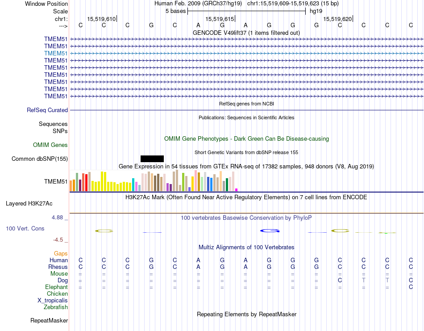Select the black dbSNP variant block

click(x=152, y=159)
